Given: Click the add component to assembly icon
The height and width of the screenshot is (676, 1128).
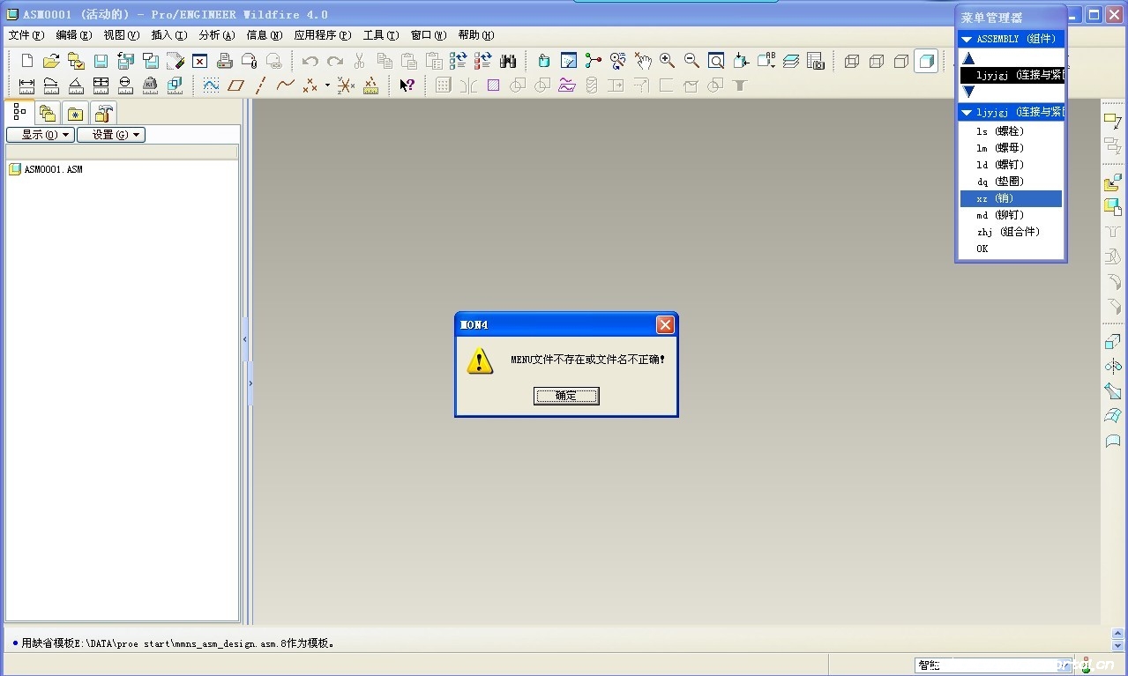Looking at the screenshot, I should 1113,183.
